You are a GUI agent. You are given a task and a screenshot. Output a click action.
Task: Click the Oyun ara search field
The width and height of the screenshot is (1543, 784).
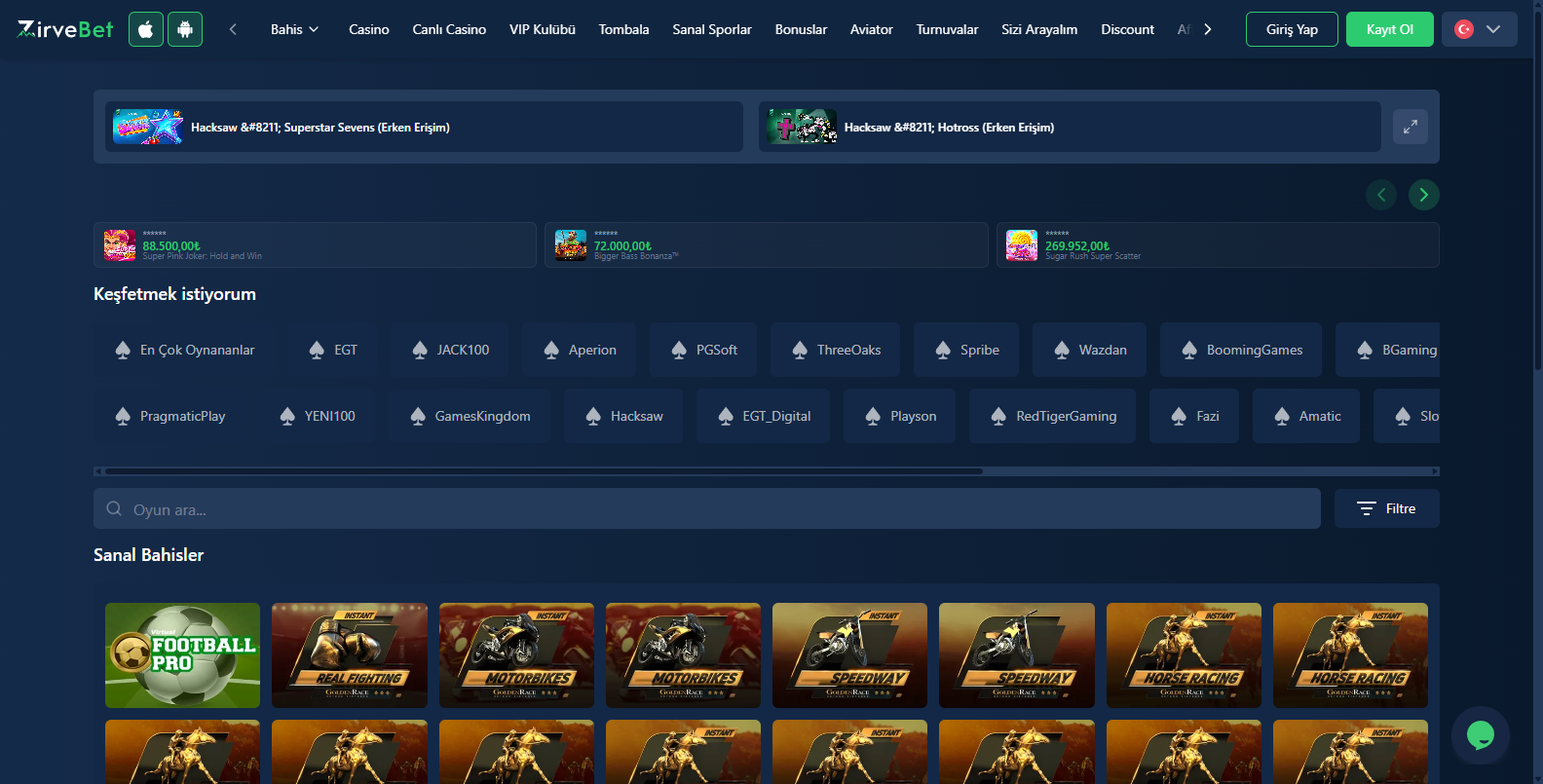[707, 508]
